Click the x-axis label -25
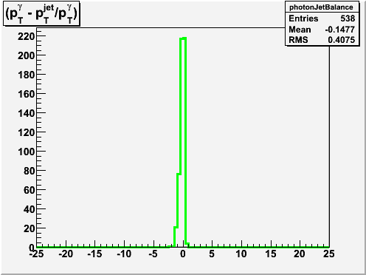 coord(36,254)
